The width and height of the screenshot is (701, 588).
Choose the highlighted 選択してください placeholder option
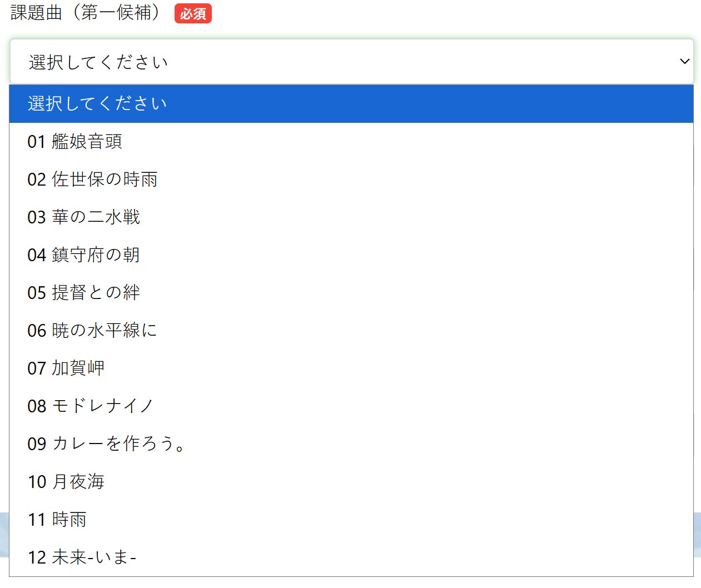click(x=97, y=104)
